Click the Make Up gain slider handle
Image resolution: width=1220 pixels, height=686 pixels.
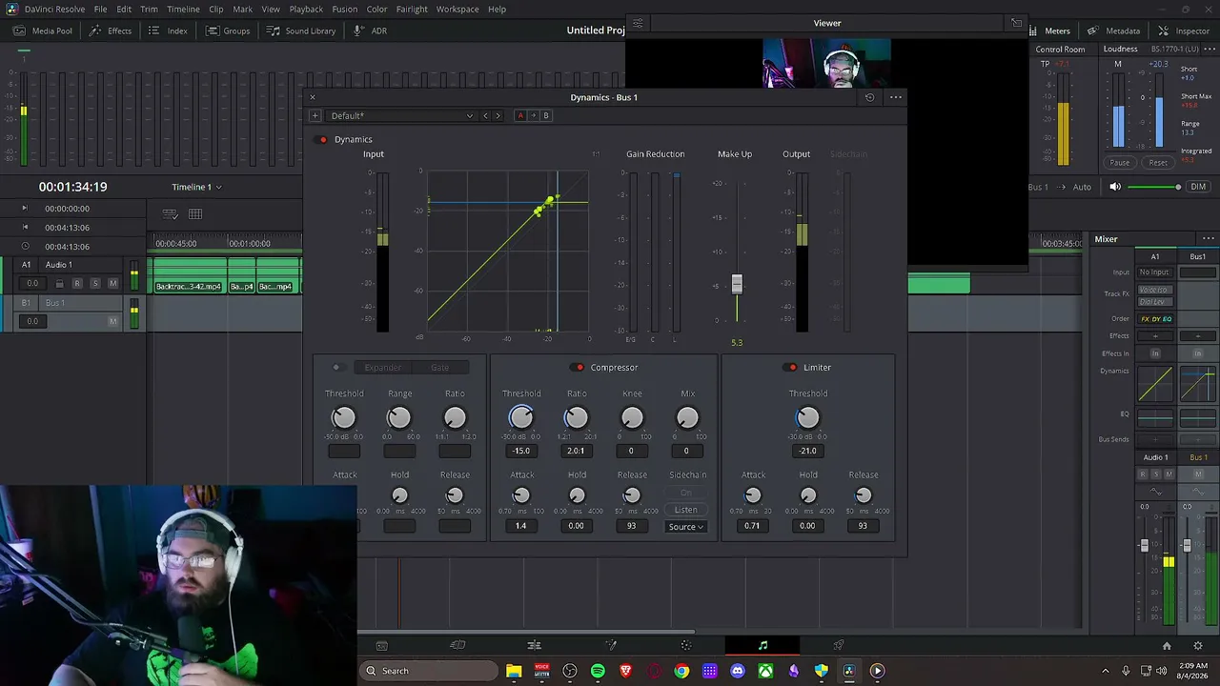(x=737, y=284)
